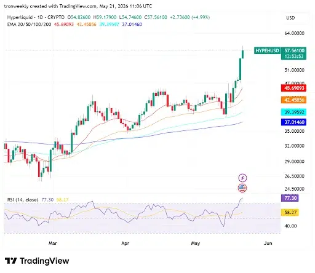Click the TradingView logo at the bottom
315x273 pixels.
click(37, 261)
